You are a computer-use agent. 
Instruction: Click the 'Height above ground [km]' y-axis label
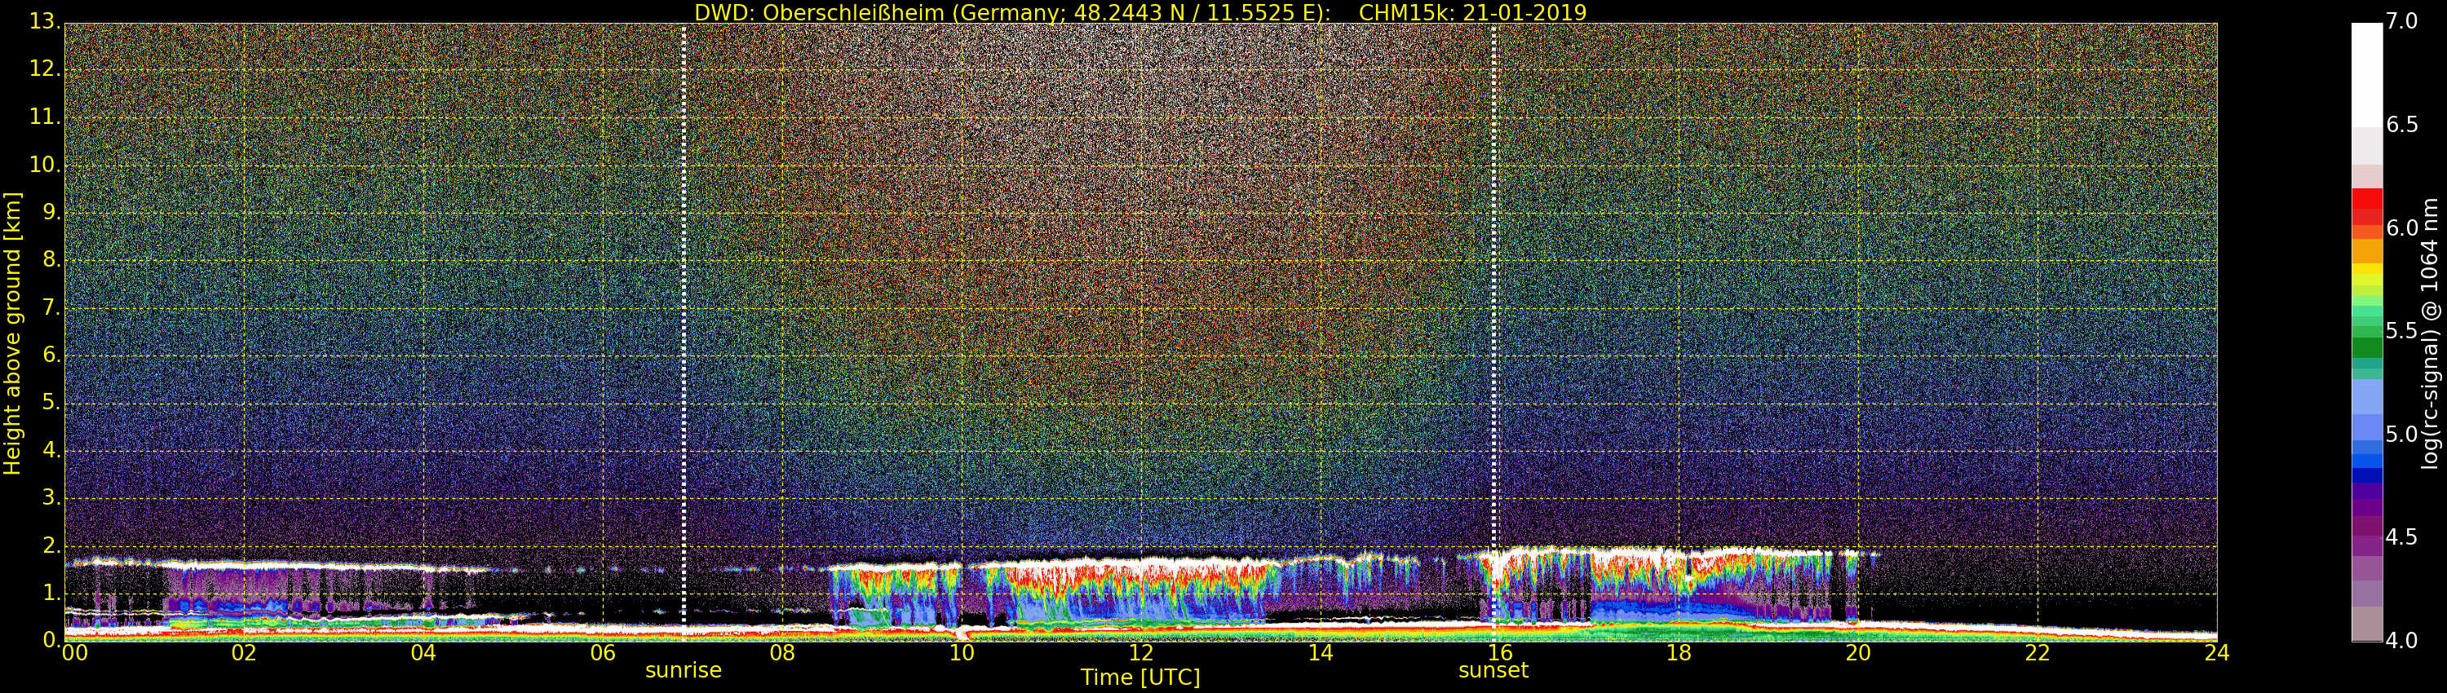pos(12,333)
